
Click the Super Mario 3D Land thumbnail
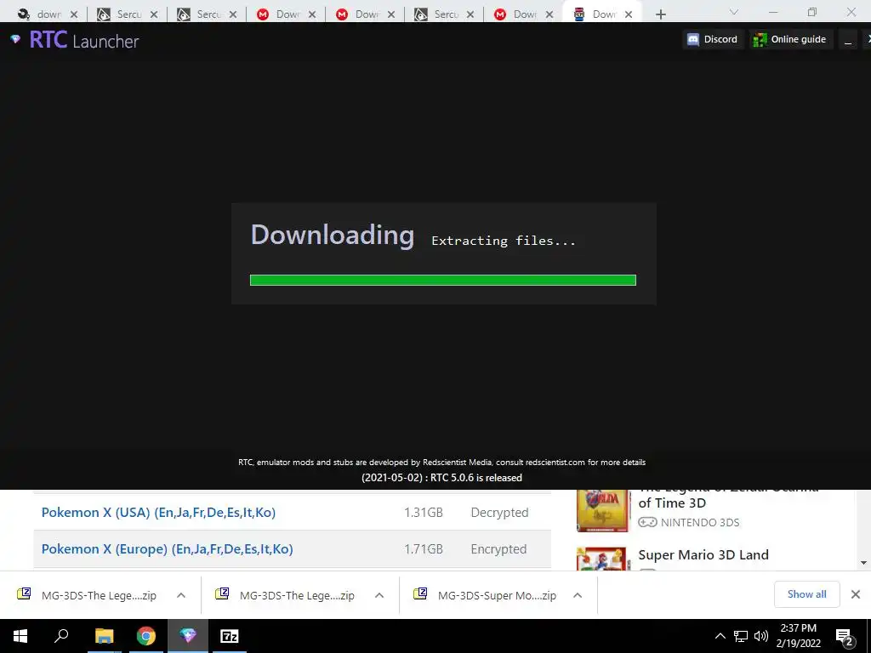point(603,559)
